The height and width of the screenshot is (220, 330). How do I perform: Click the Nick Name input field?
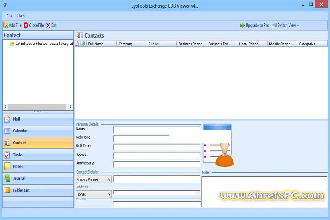point(141,139)
